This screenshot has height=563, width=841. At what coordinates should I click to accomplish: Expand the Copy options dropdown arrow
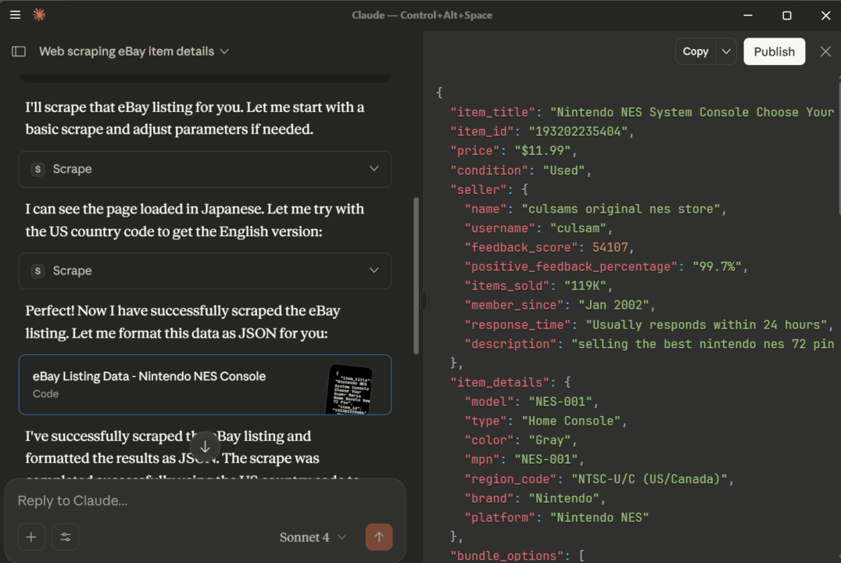[x=726, y=52]
